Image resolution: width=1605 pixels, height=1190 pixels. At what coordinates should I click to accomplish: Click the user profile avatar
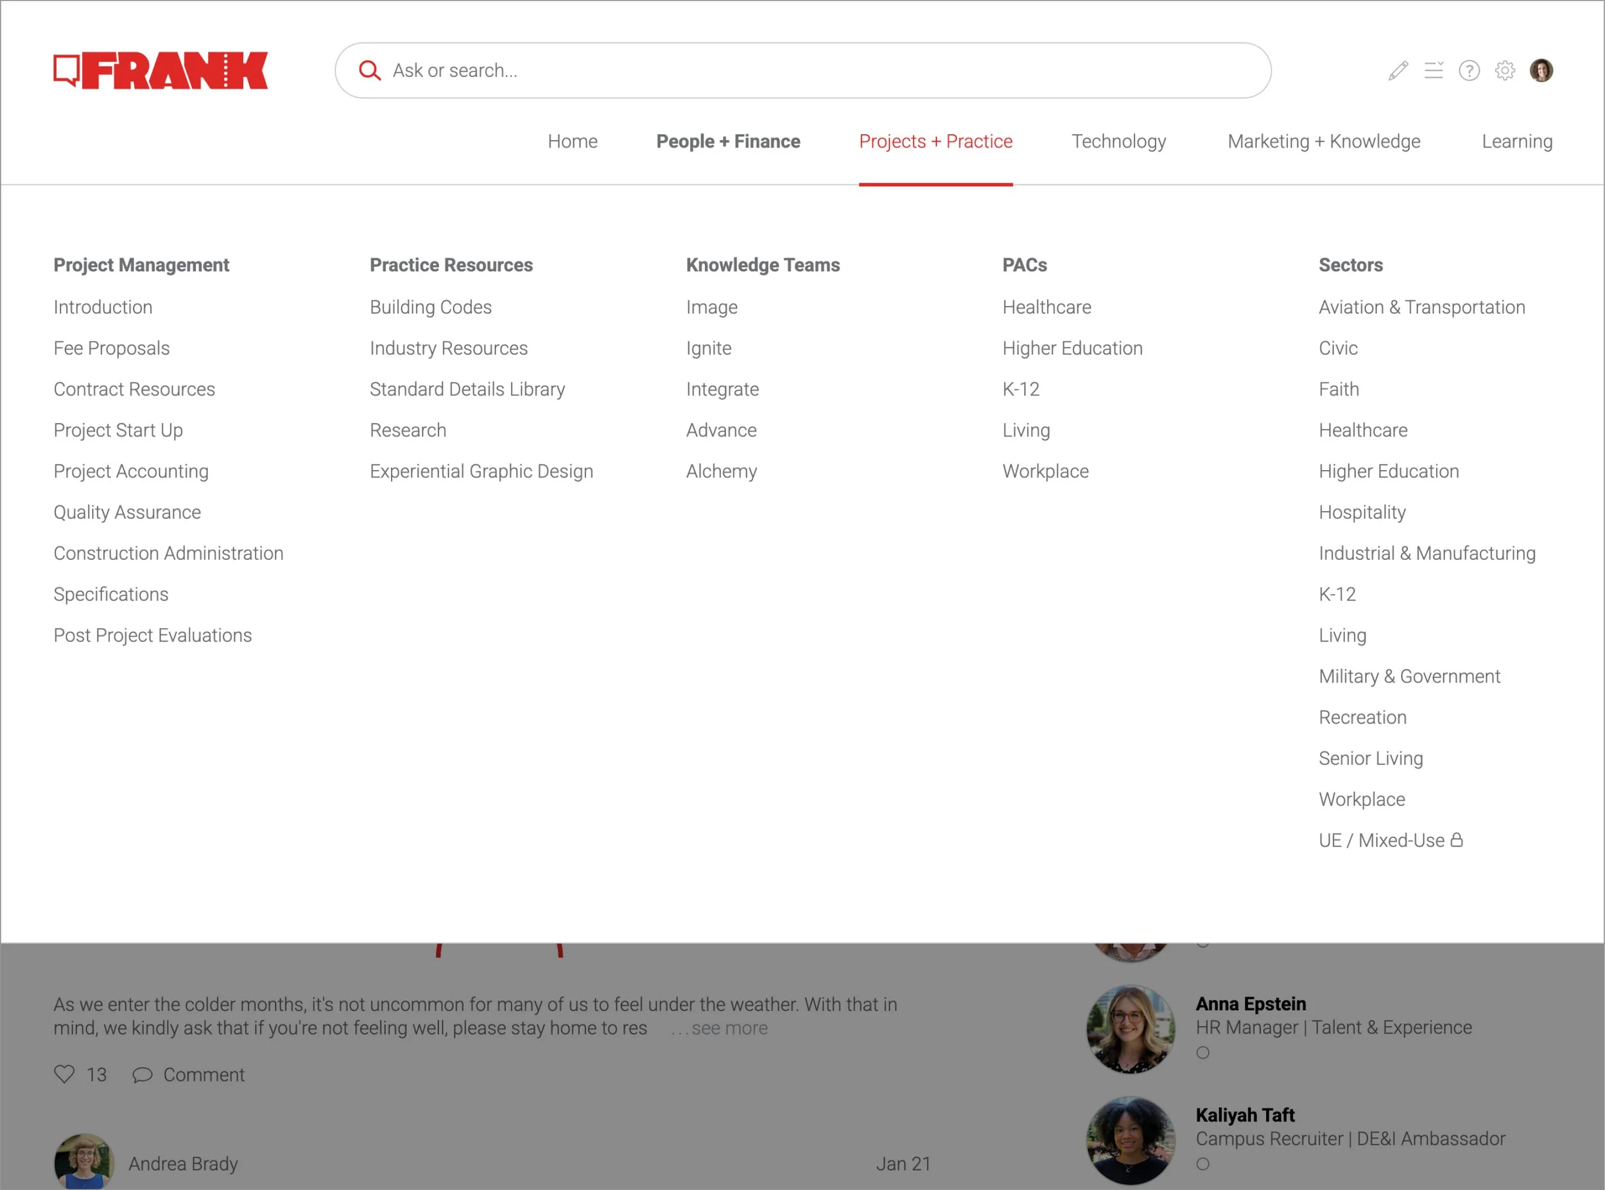tap(1541, 71)
